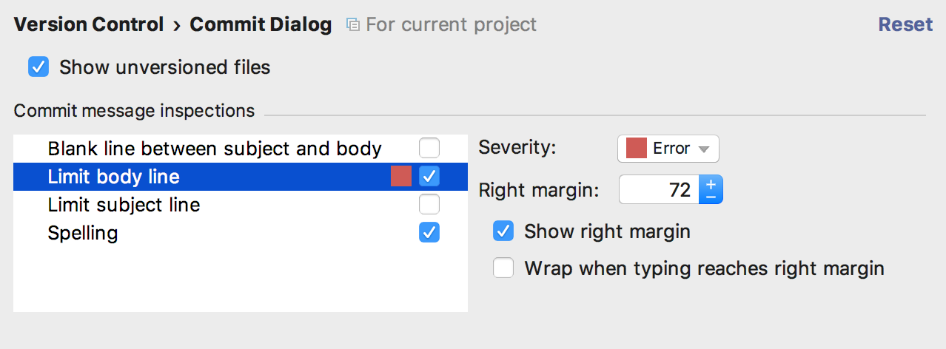Select the Spelling inspection row
Viewport: 946px width, 349px height.
click(x=241, y=233)
